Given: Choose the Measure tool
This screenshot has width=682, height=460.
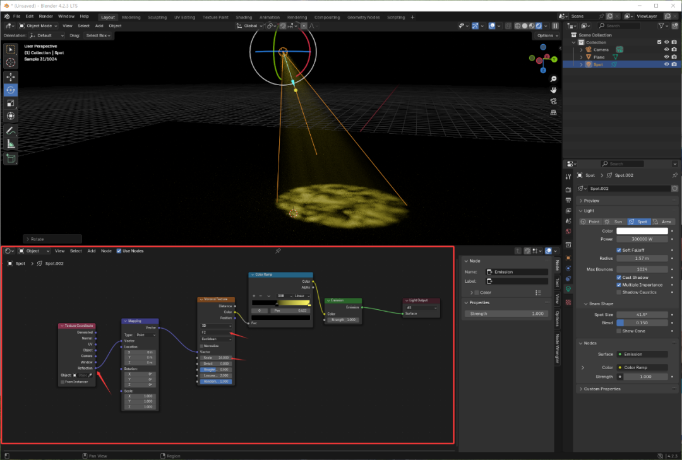Looking at the screenshot, I should click(11, 144).
